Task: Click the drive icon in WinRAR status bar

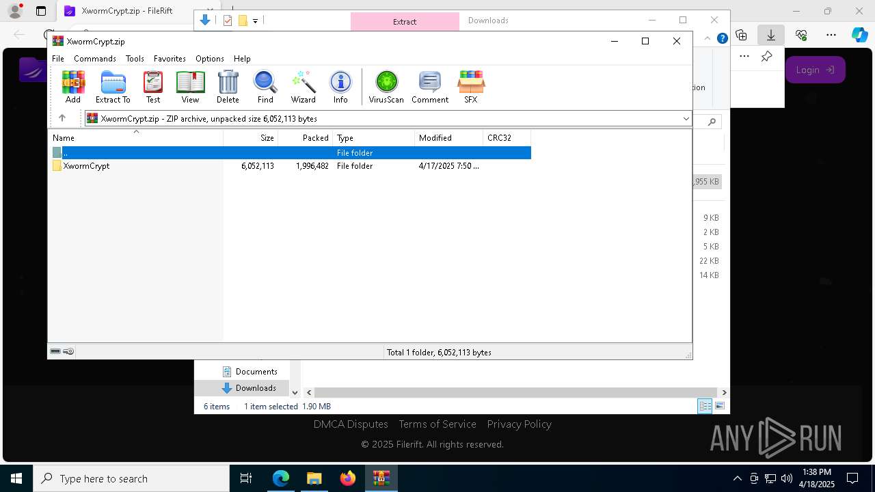Action: (55, 351)
